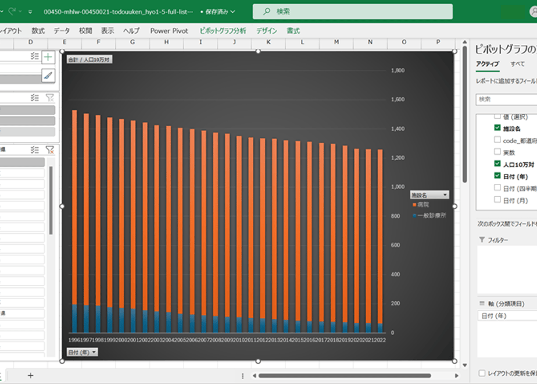This screenshot has width=537, height=384.
Task: Open the ピボットグラフ分析 ribbon tab
Action: [x=223, y=31]
